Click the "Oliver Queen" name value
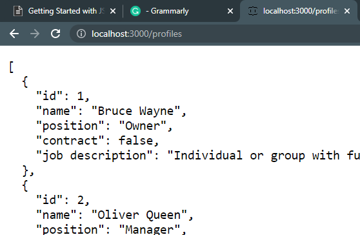 (139, 215)
